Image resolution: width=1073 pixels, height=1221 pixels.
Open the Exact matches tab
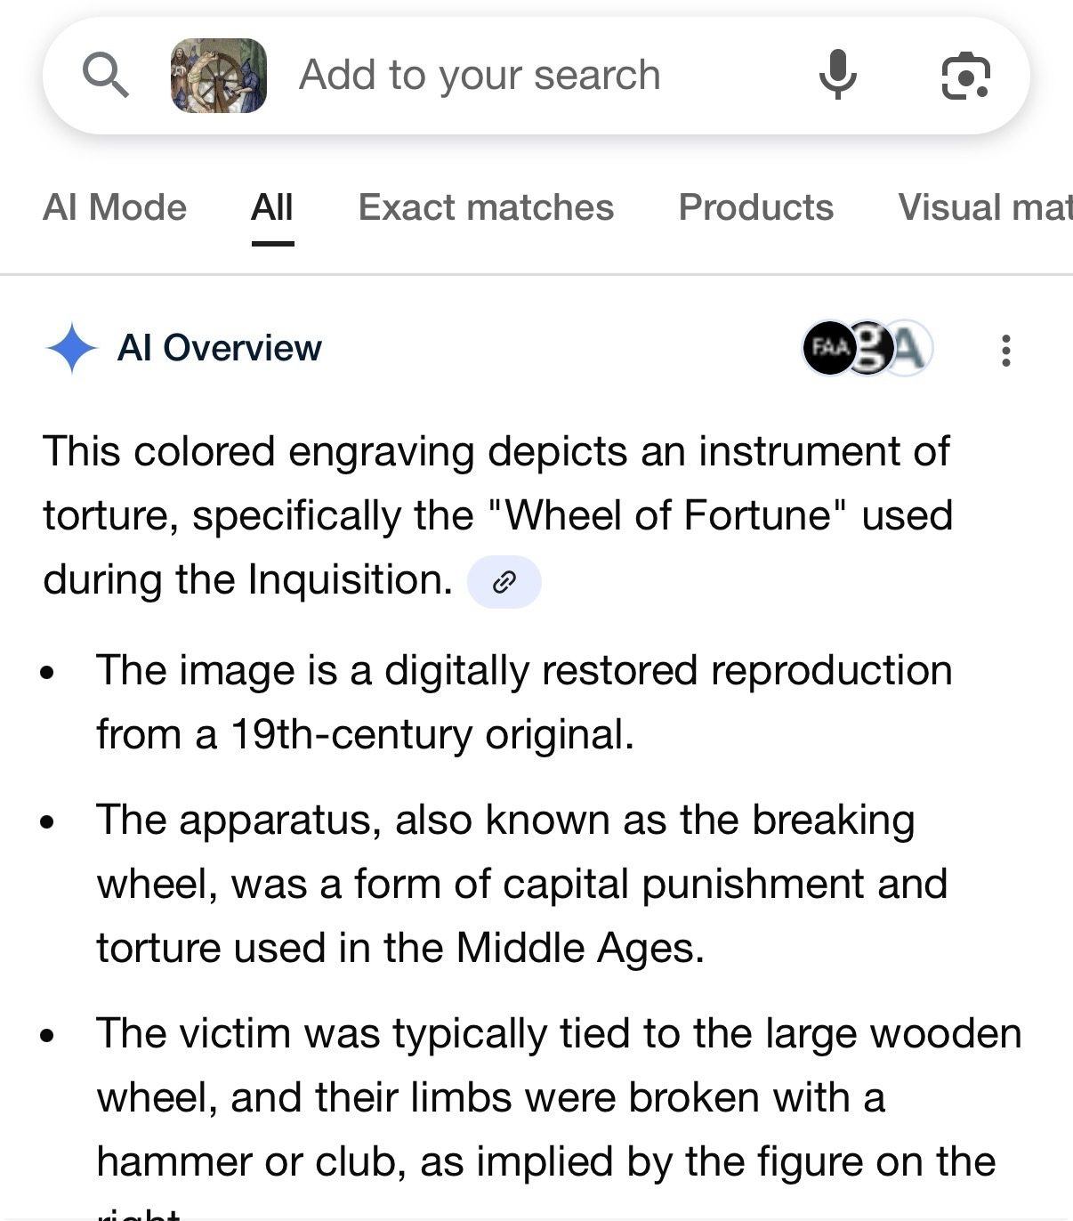(486, 207)
